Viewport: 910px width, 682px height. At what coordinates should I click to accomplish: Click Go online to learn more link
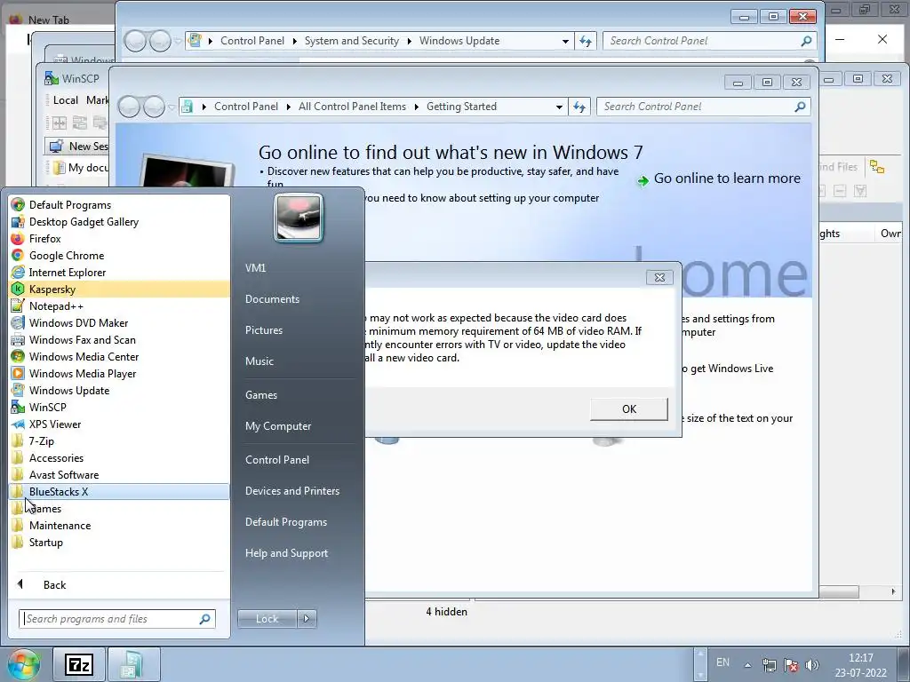click(727, 178)
